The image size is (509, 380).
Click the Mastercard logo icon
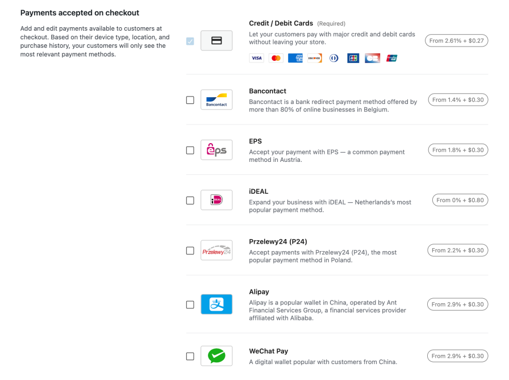click(276, 57)
